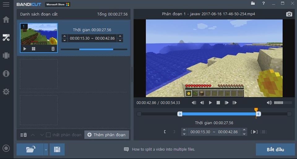Stop the video playback
The width and height of the screenshot is (297, 159).
218,103
